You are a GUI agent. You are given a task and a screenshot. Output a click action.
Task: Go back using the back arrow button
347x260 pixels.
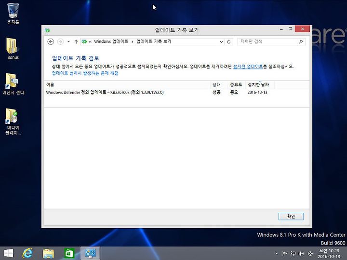(x=51, y=41)
